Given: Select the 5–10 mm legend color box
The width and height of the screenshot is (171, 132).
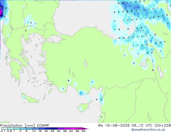Looking at the screenshot, I should pyautogui.click(x=29, y=128).
